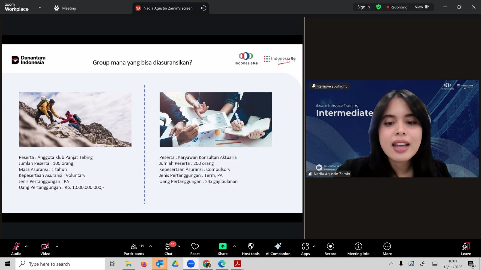Click the Sign in button
Image resolution: width=481 pixels, height=270 pixels.
(x=363, y=7)
